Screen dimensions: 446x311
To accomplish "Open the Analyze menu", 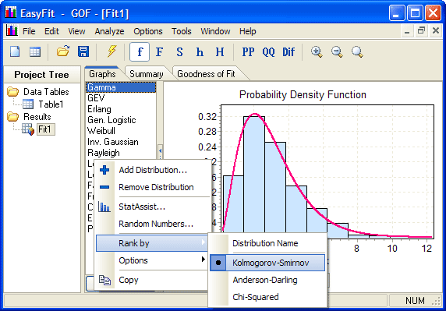I will pos(109,31).
